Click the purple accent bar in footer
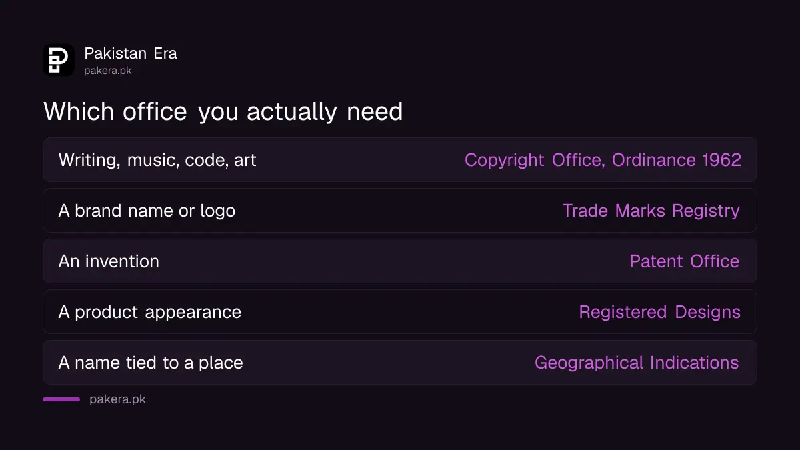 coord(61,399)
